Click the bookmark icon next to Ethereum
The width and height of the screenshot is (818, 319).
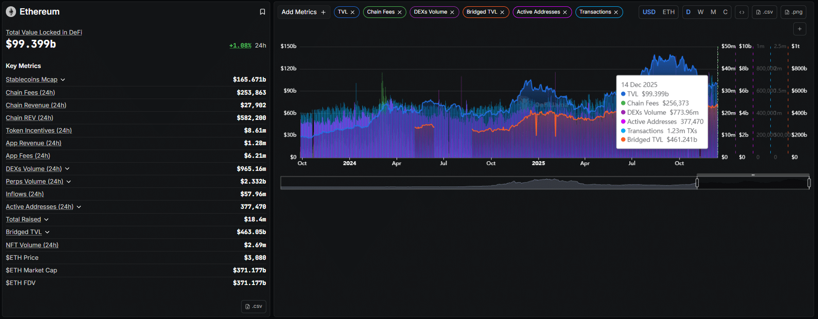[x=262, y=12]
